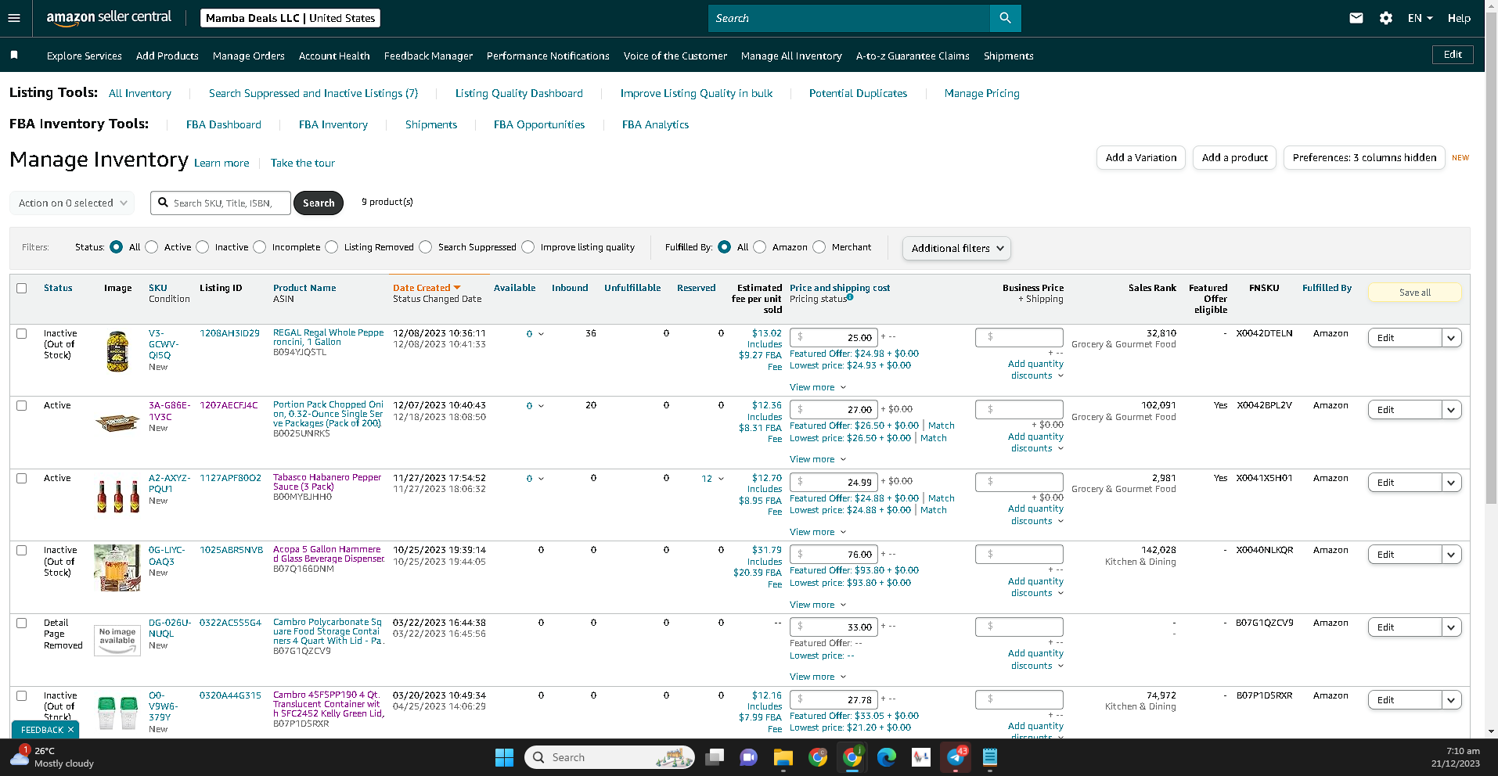Open the Shipments item in the top navigation bar

[x=1008, y=56]
